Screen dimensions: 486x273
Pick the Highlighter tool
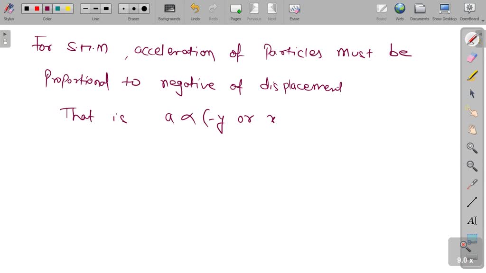(472, 75)
